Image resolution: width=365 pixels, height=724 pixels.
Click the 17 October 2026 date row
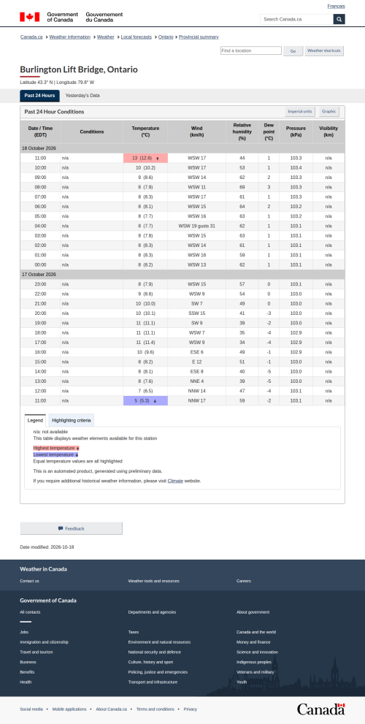pos(182,274)
